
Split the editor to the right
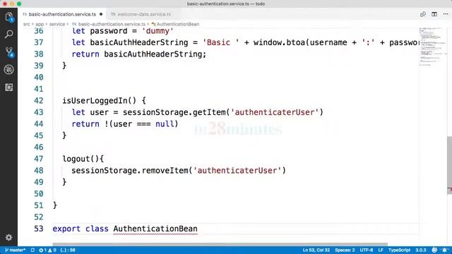point(434,14)
